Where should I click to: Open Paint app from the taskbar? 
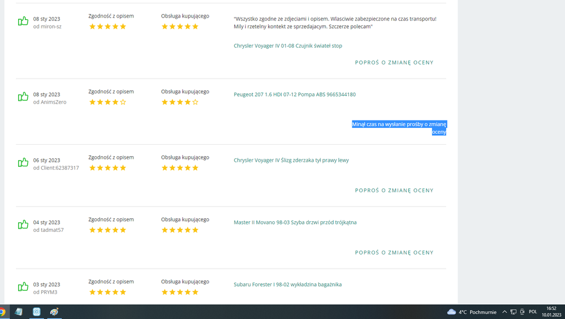[54, 312]
